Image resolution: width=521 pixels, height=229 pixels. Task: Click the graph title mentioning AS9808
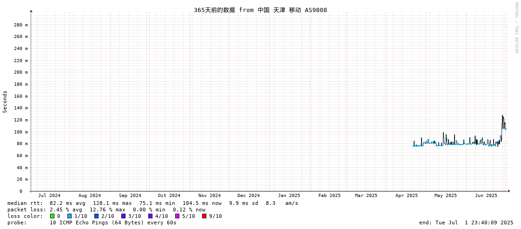point(260,10)
